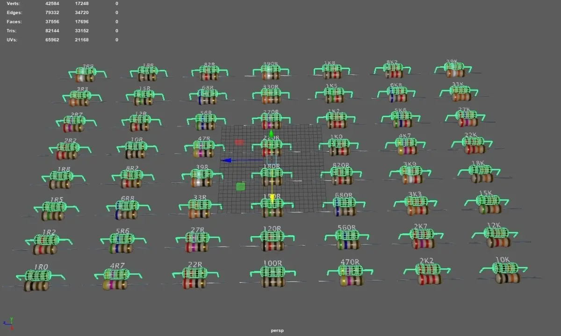Pick the 390R resistor model

click(270, 73)
